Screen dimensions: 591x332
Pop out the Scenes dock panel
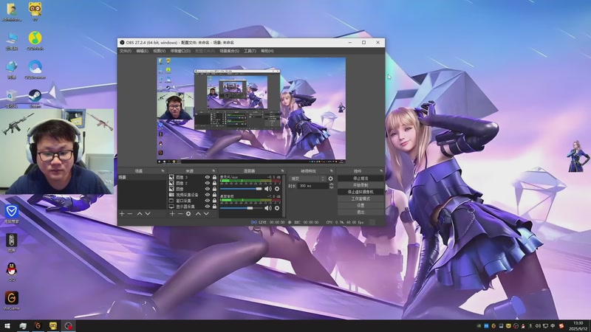[163, 171]
